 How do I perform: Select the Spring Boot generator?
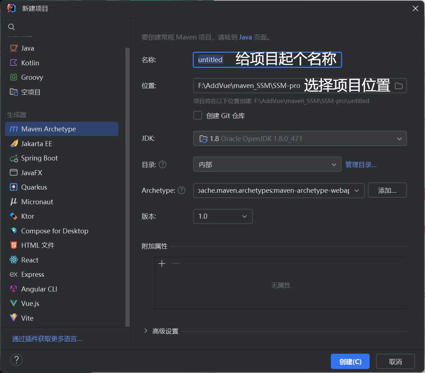coord(39,158)
